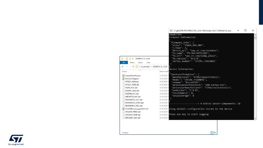Go up one folder level with Up arrow
The image size is (263, 148).
pyautogui.click(x=133, y=67)
